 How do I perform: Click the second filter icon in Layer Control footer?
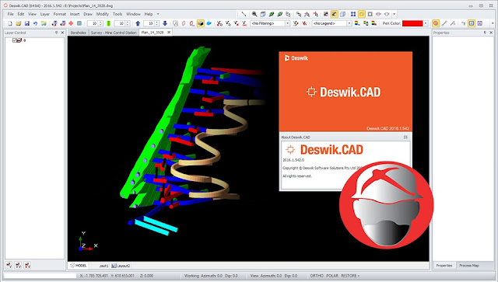click(x=18, y=265)
